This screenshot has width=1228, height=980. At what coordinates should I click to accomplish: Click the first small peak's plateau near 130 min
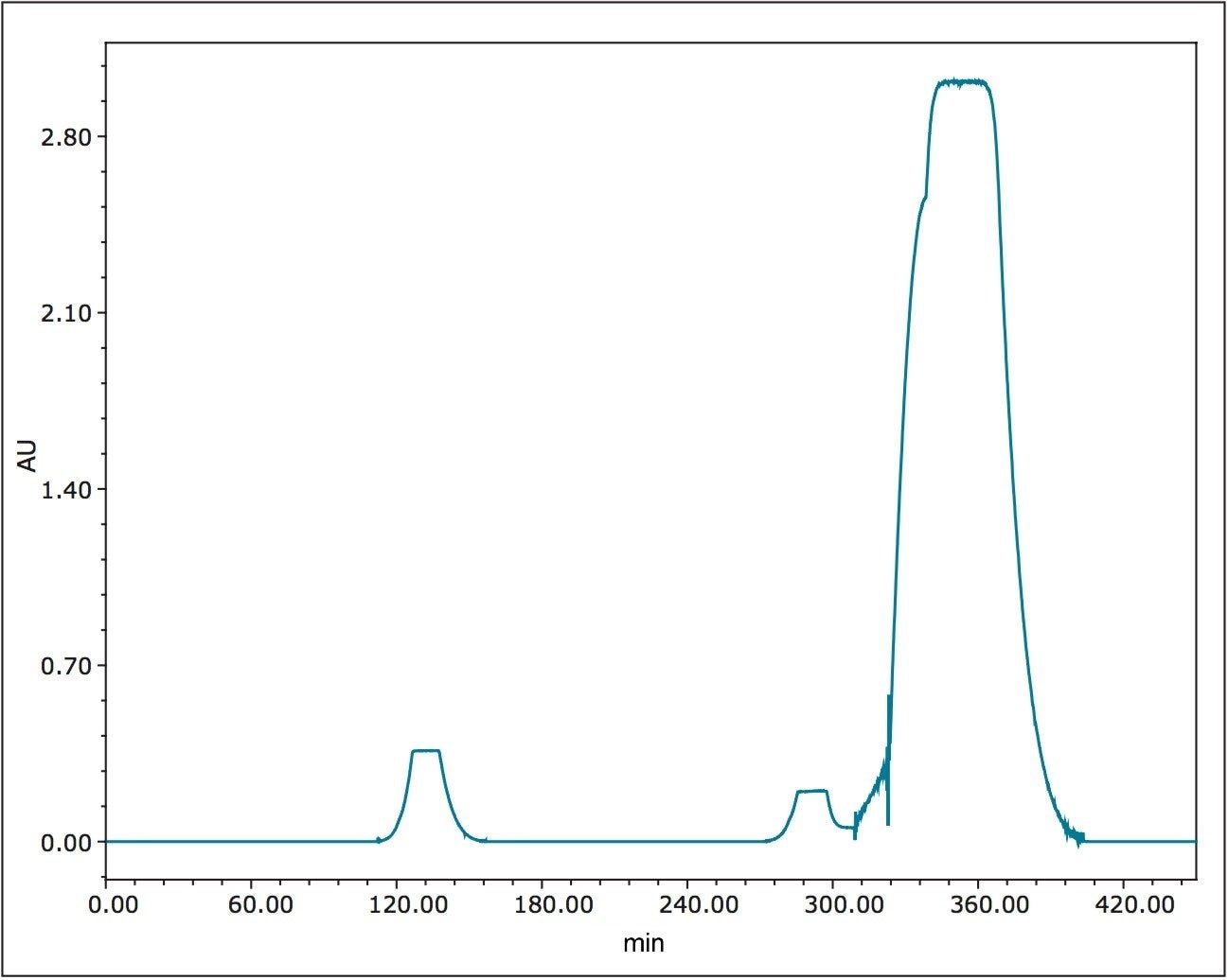[426, 750]
